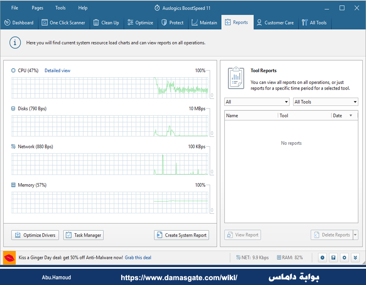The width and height of the screenshot is (366, 285).
Task: Click the RAM status icon
Action: [279, 257]
